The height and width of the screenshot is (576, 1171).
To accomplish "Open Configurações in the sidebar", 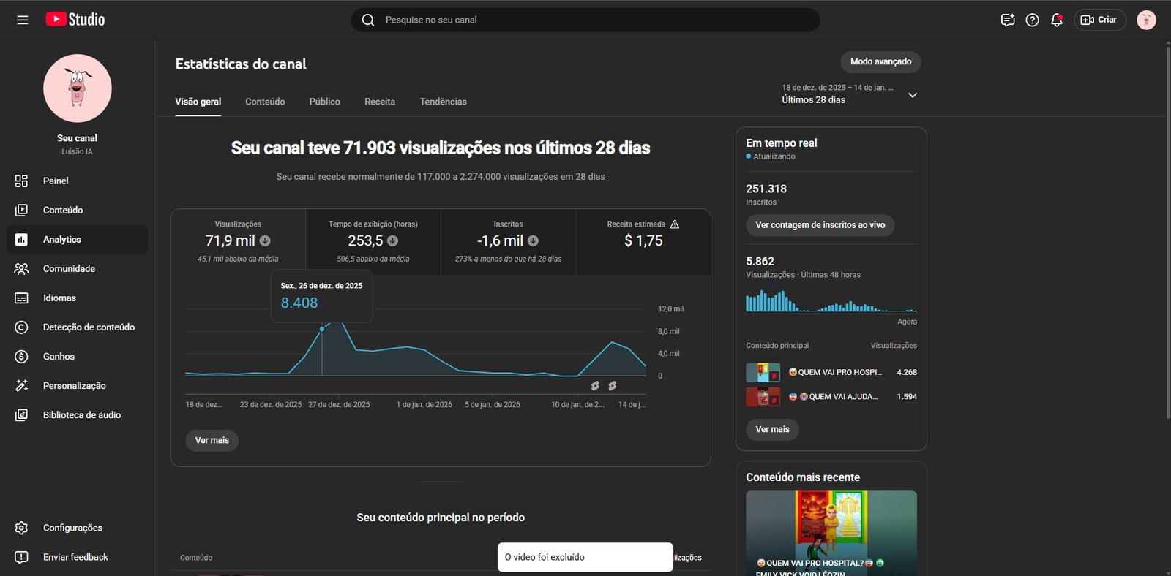I will point(77,528).
